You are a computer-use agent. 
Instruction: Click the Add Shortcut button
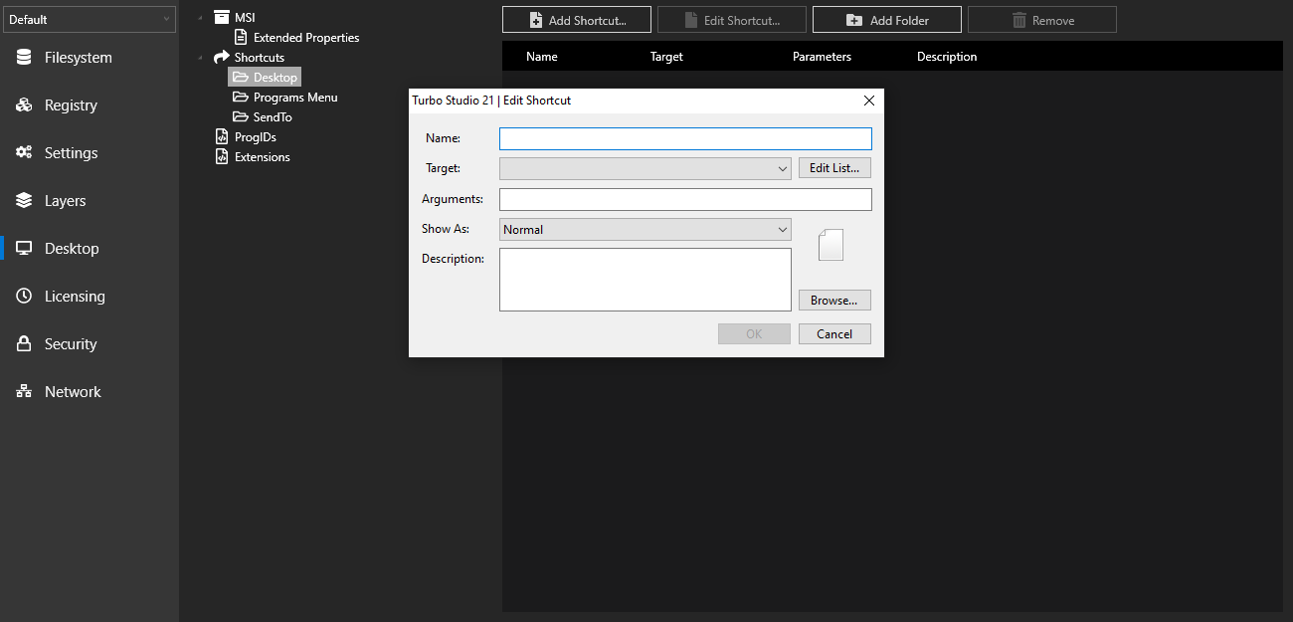(x=577, y=20)
